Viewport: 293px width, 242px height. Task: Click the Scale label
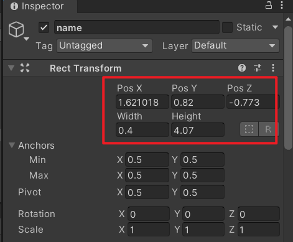tap(30, 230)
